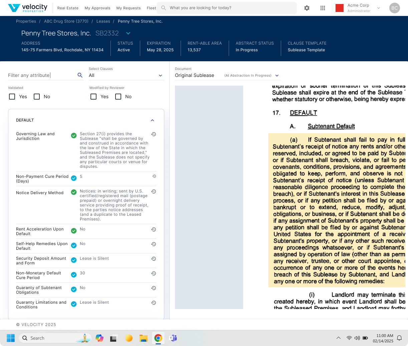Click the 'In Progress' abstract status
408x346 pixels.
coord(247,50)
